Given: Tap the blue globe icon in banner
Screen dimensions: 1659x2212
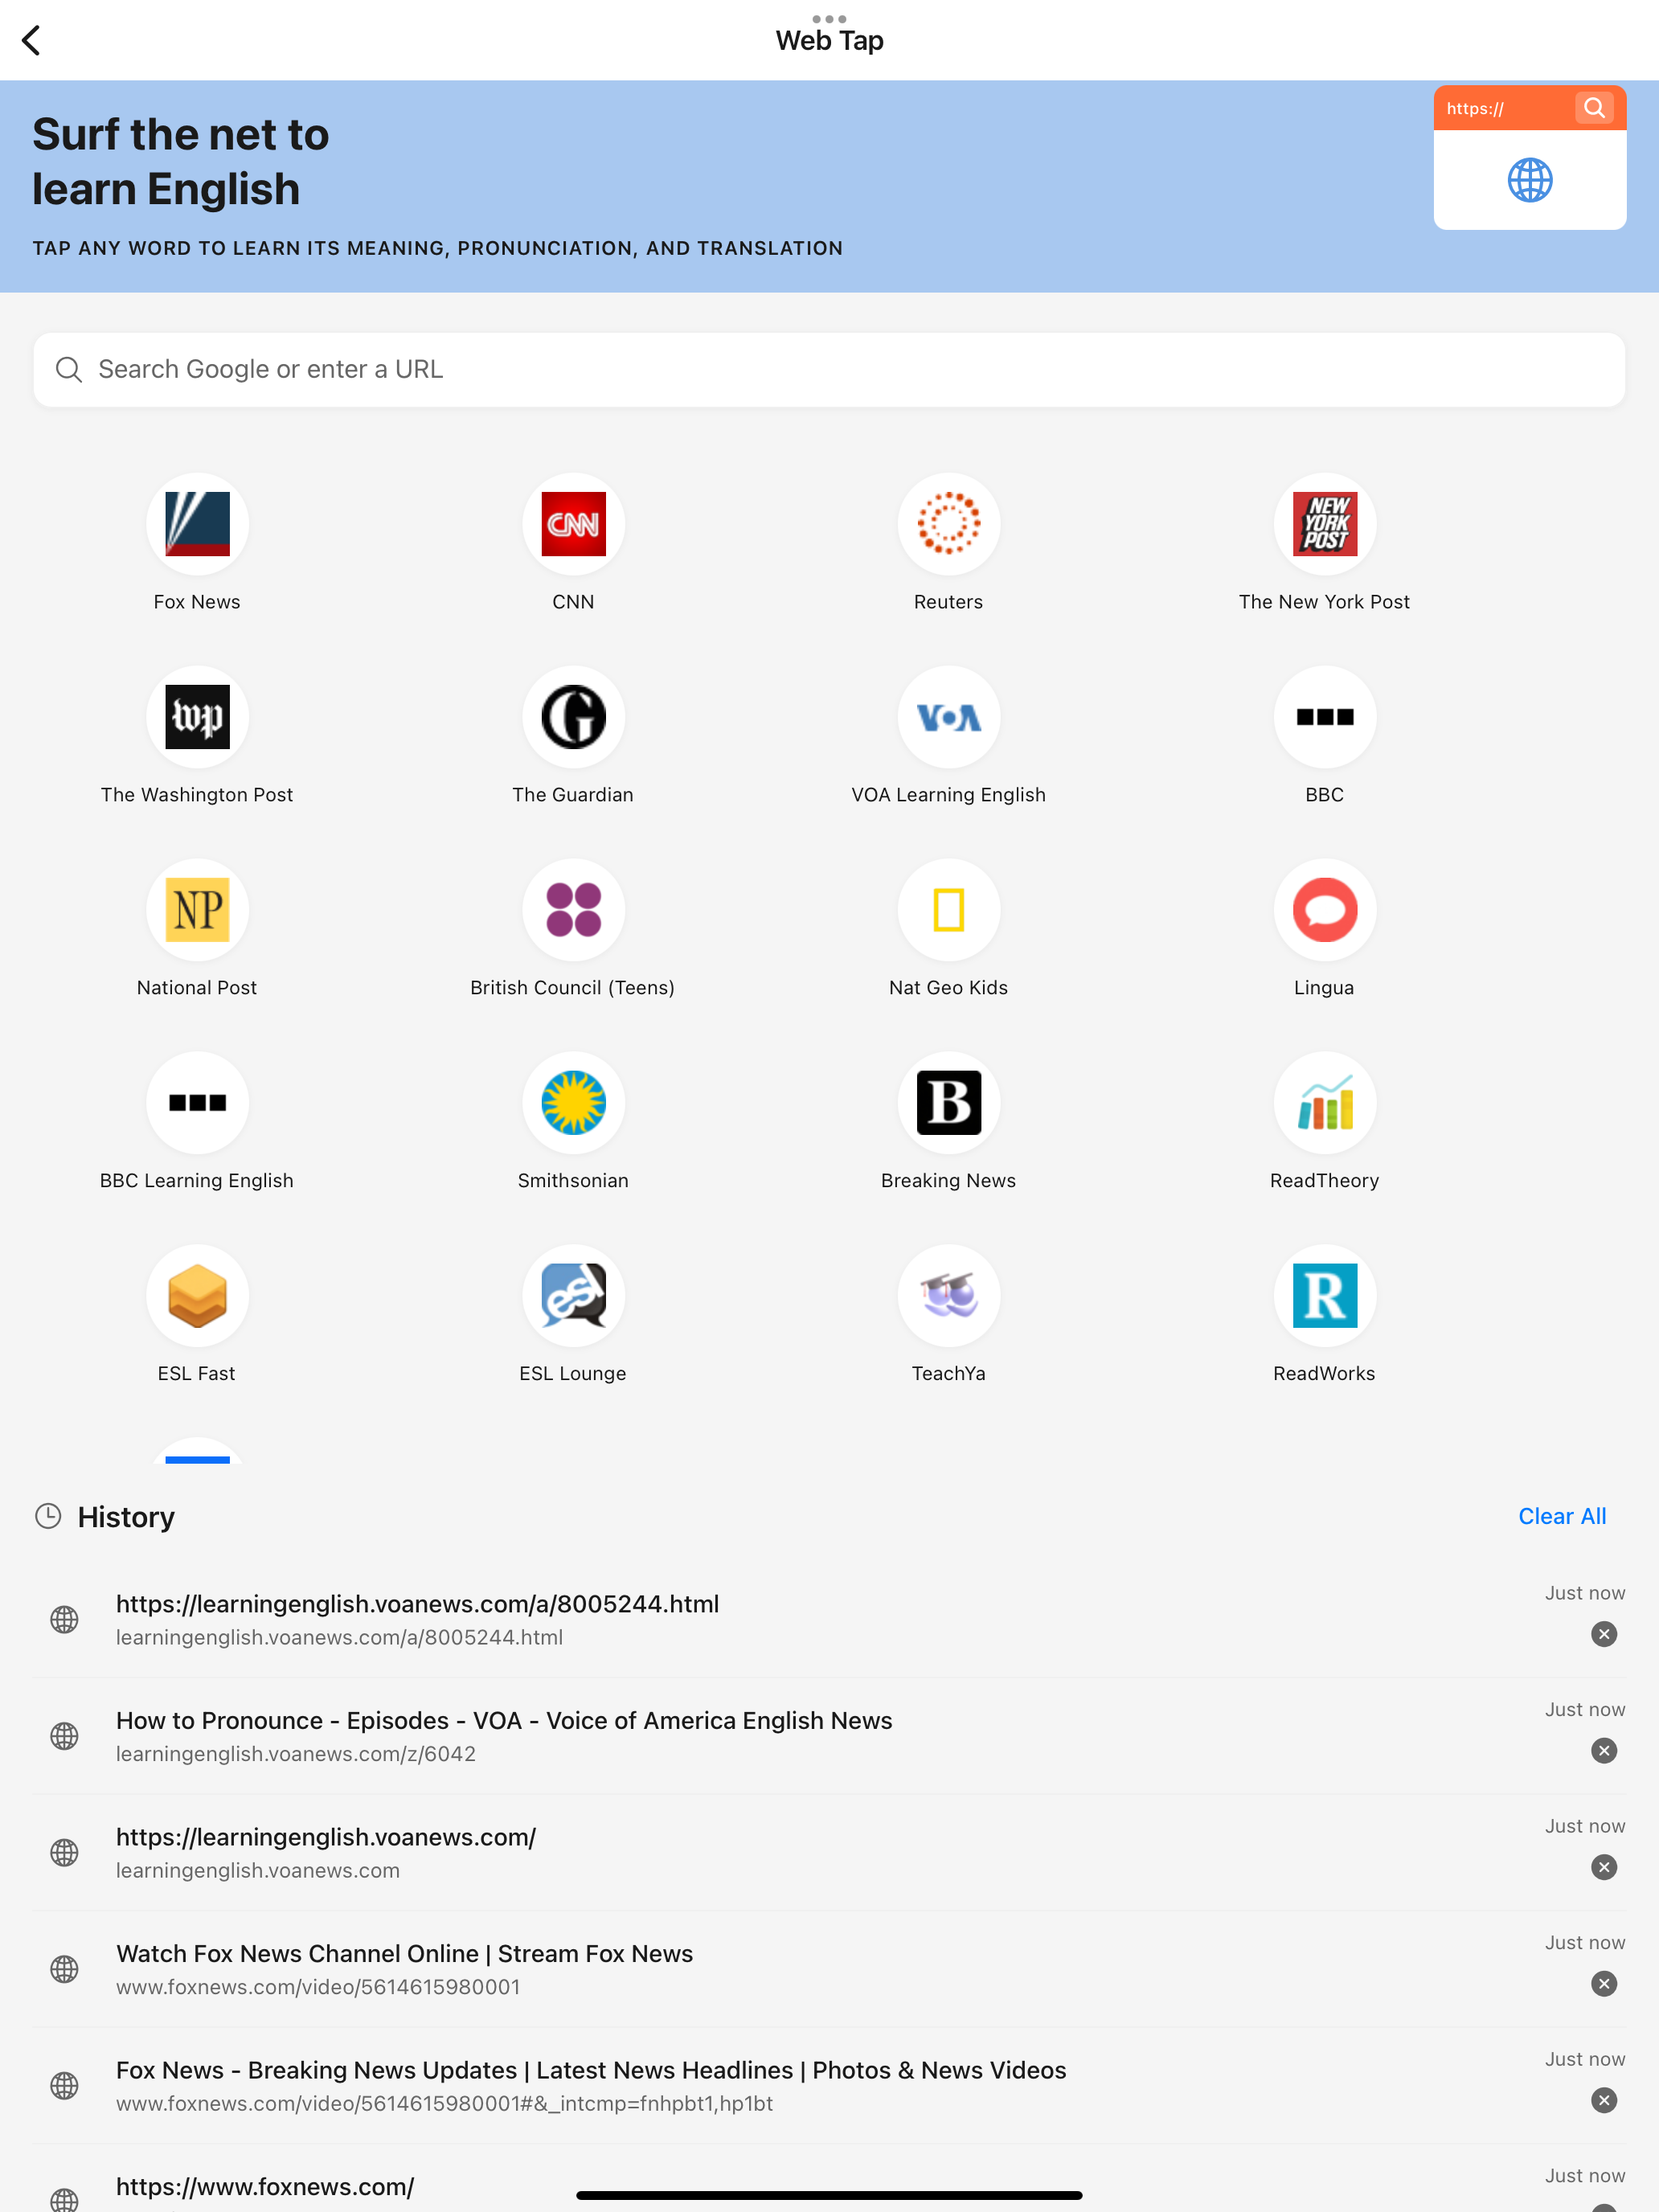Looking at the screenshot, I should coord(1529,180).
